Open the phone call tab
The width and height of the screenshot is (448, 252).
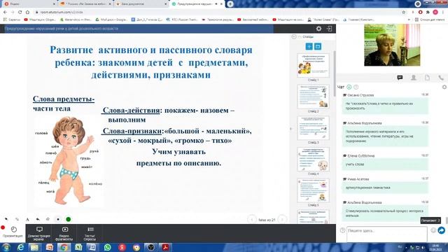(x=441, y=78)
